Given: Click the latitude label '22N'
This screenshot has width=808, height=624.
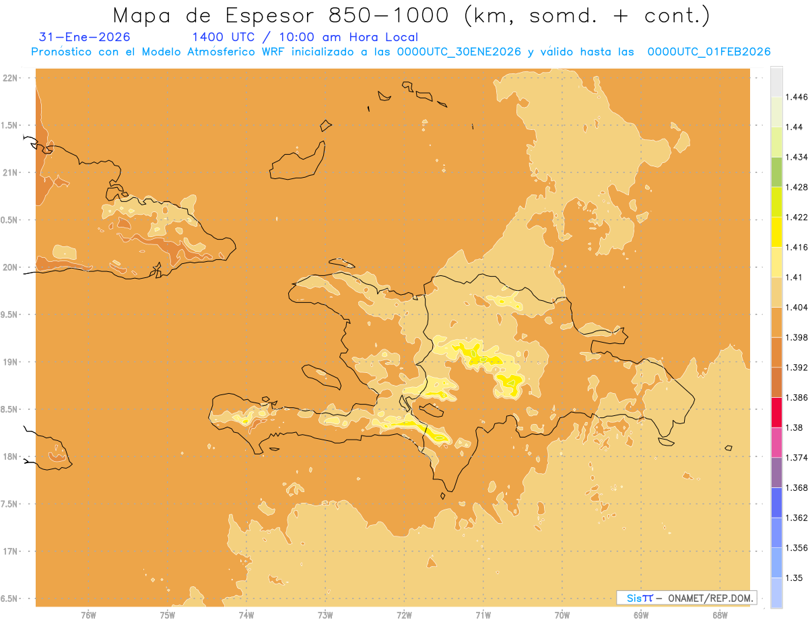Looking at the screenshot, I should click(x=9, y=77).
